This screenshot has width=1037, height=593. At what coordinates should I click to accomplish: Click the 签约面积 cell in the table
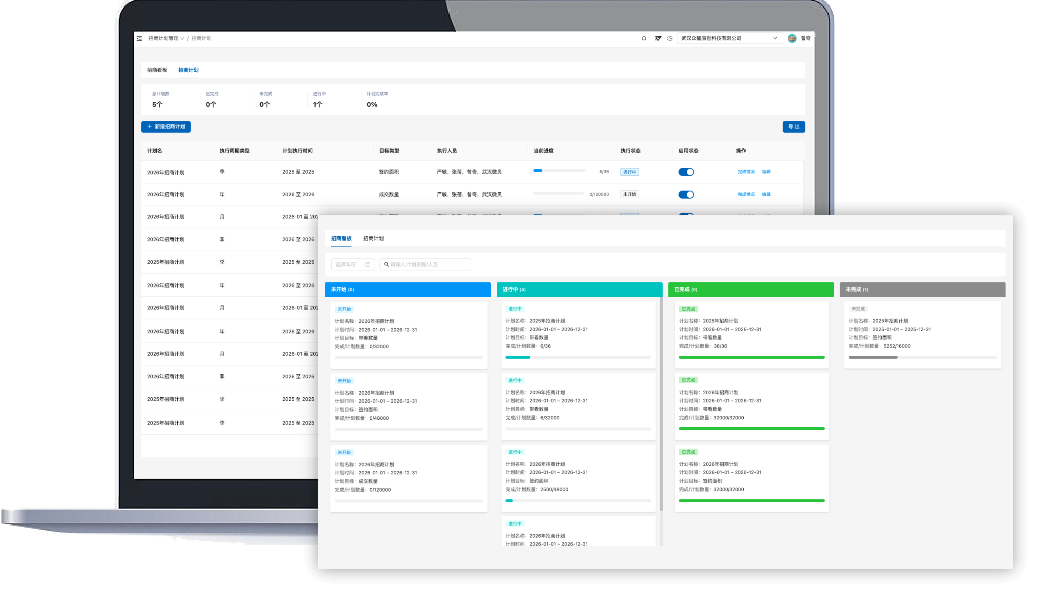(389, 172)
